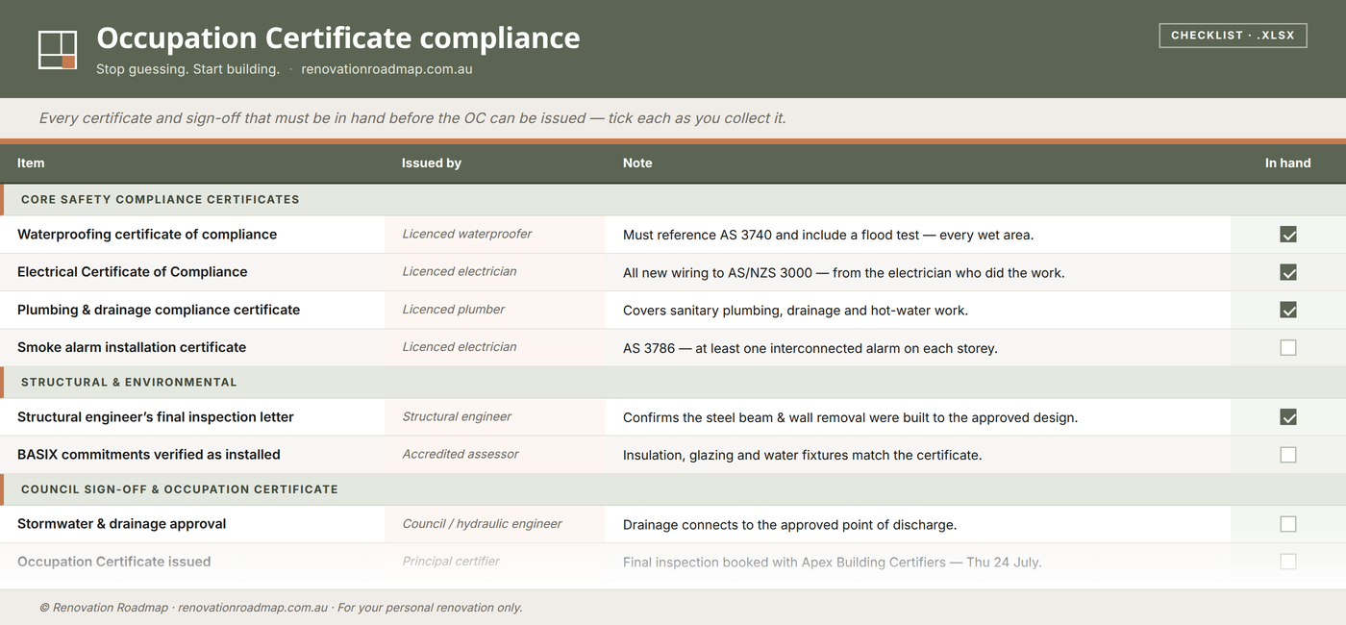Tick the Smoke alarm installation certificate checkbox
1346x625 pixels.
pos(1288,347)
